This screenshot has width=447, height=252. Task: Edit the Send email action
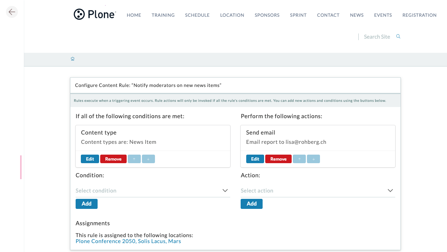(255, 159)
